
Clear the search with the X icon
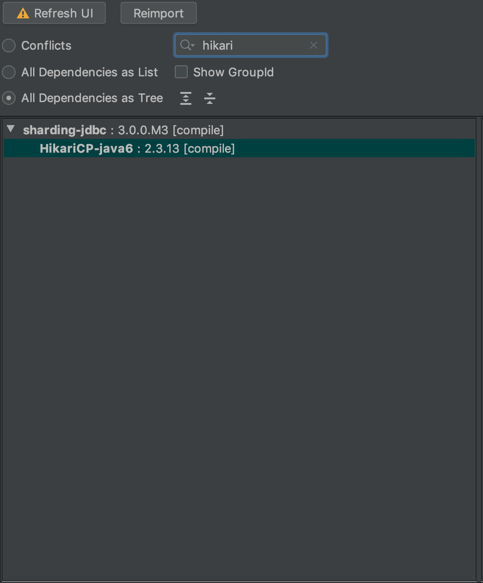[x=314, y=45]
